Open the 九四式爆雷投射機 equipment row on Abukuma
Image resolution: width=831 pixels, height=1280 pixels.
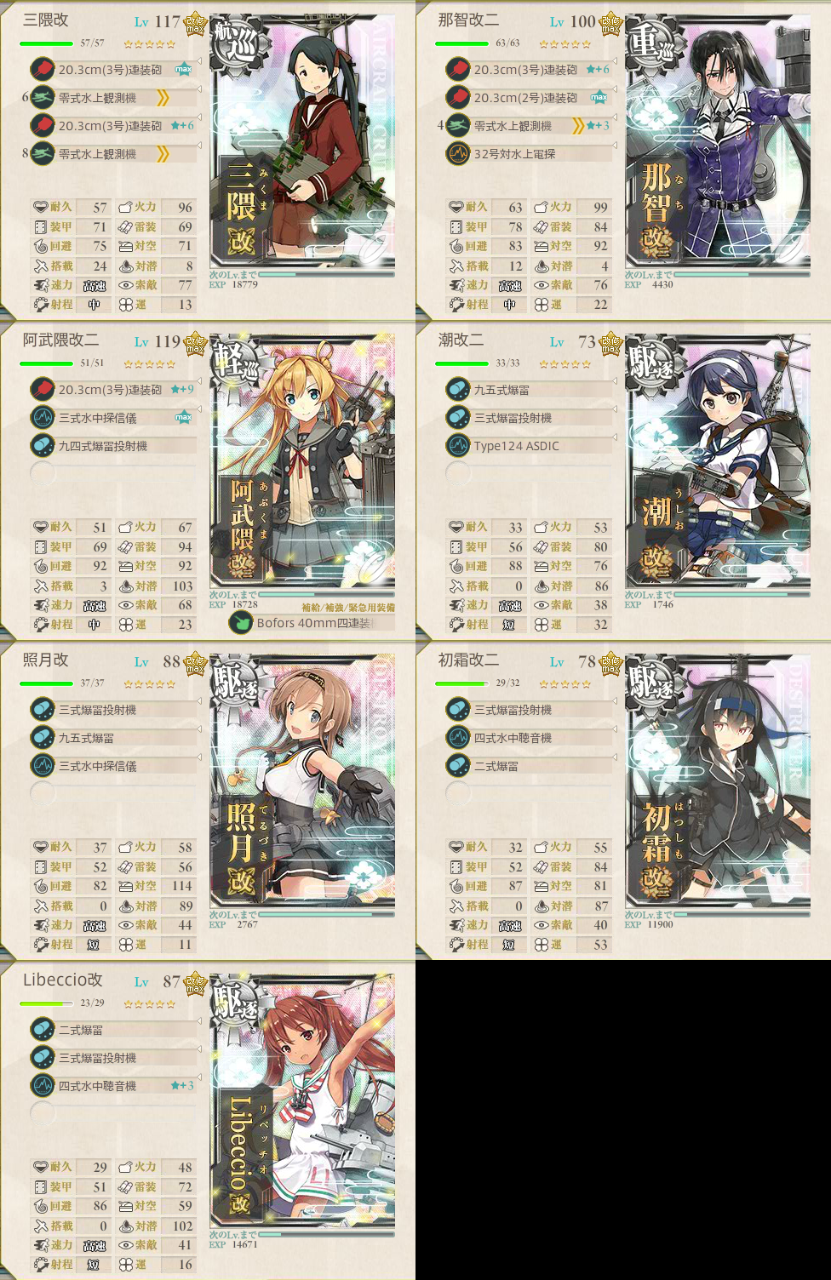pyautogui.click(x=114, y=446)
